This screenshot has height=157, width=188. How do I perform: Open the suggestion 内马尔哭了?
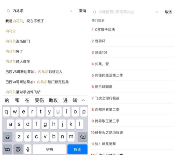(x=14, y=51)
